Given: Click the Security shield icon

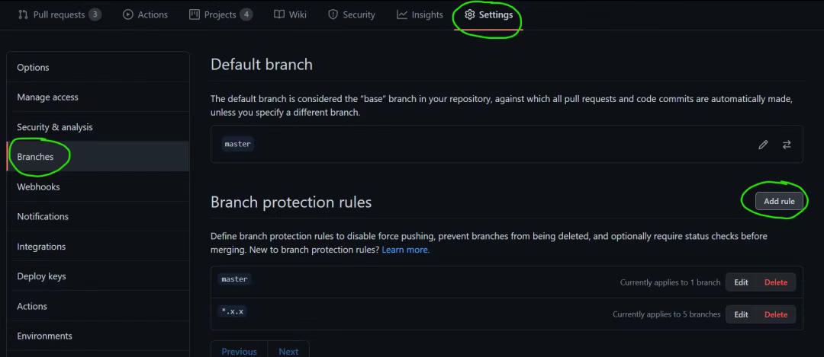Looking at the screenshot, I should [333, 14].
